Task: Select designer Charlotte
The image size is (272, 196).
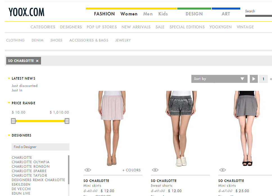Action: pos(22,157)
